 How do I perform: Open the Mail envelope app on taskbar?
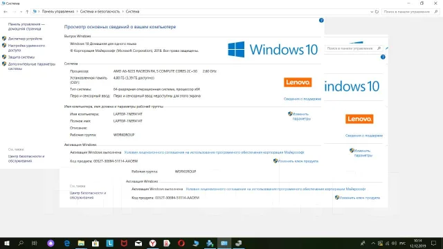pyautogui.click(x=138, y=243)
